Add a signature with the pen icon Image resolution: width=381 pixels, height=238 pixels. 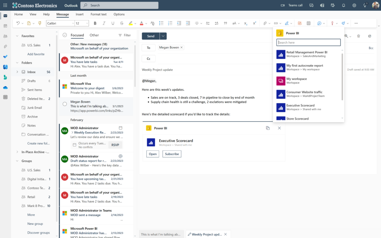(x=287, y=23)
